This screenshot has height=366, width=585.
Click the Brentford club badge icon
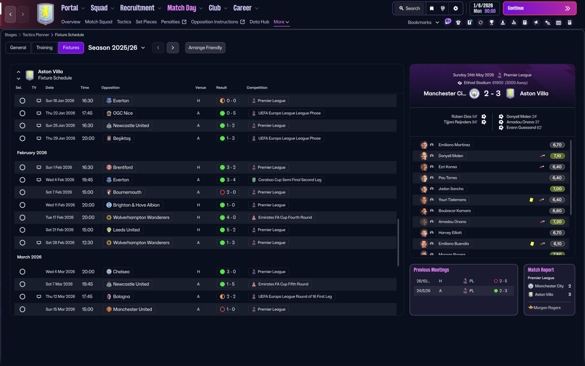tap(109, 167)
